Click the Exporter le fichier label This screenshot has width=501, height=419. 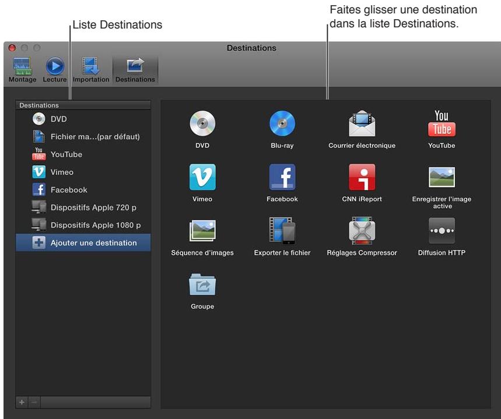pyautogui.click(x=282, y=253)
